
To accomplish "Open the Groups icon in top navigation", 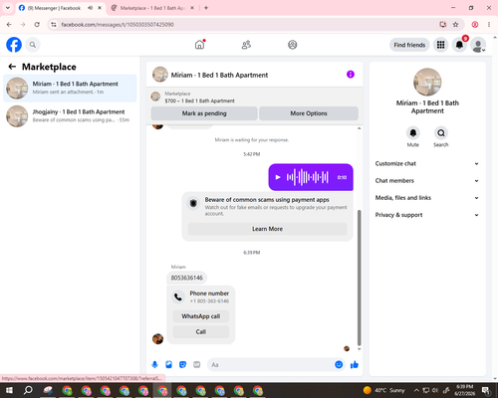I will [x=293, y=45].
